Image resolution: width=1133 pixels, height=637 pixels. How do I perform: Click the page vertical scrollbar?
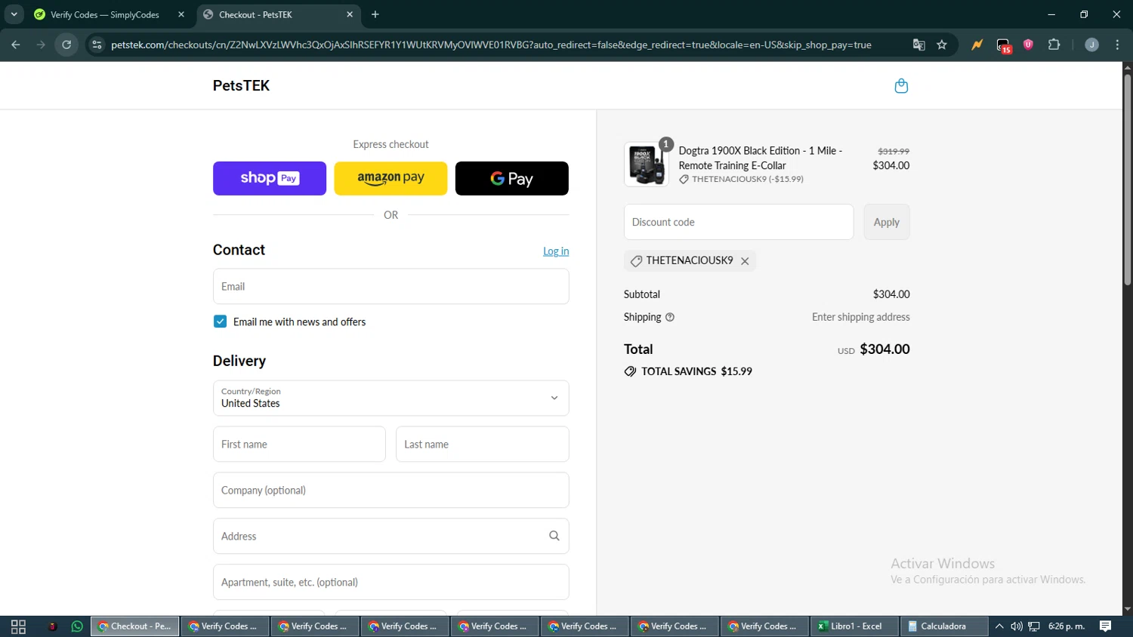[x=1127, y=180]
